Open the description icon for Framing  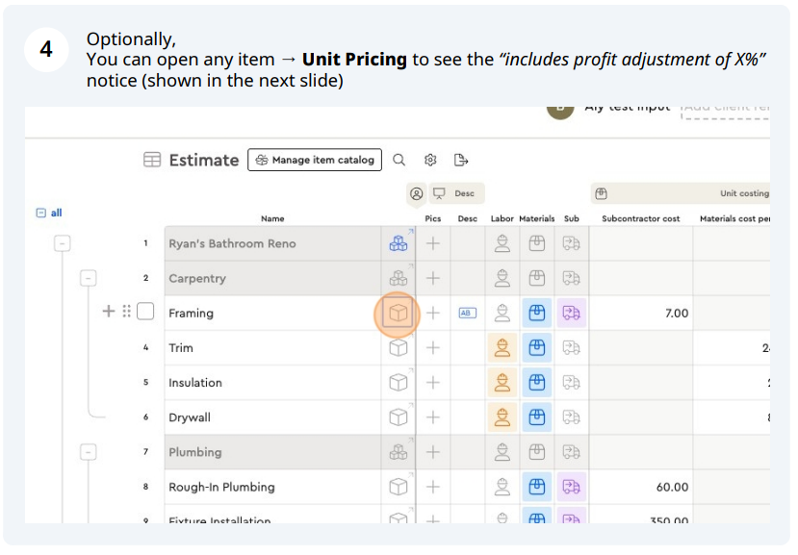pos(468,313)
